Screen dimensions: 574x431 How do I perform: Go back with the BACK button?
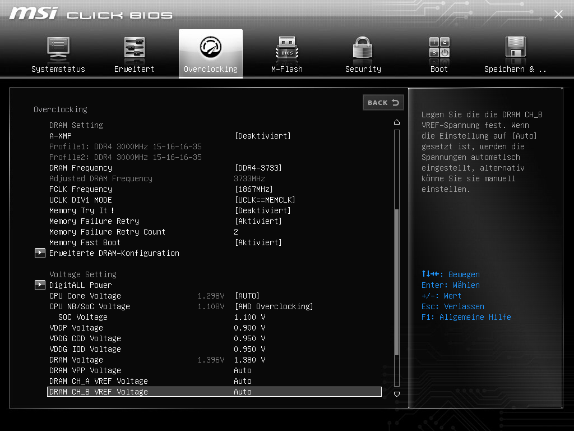pyautogui.click(x=383, y=103)
